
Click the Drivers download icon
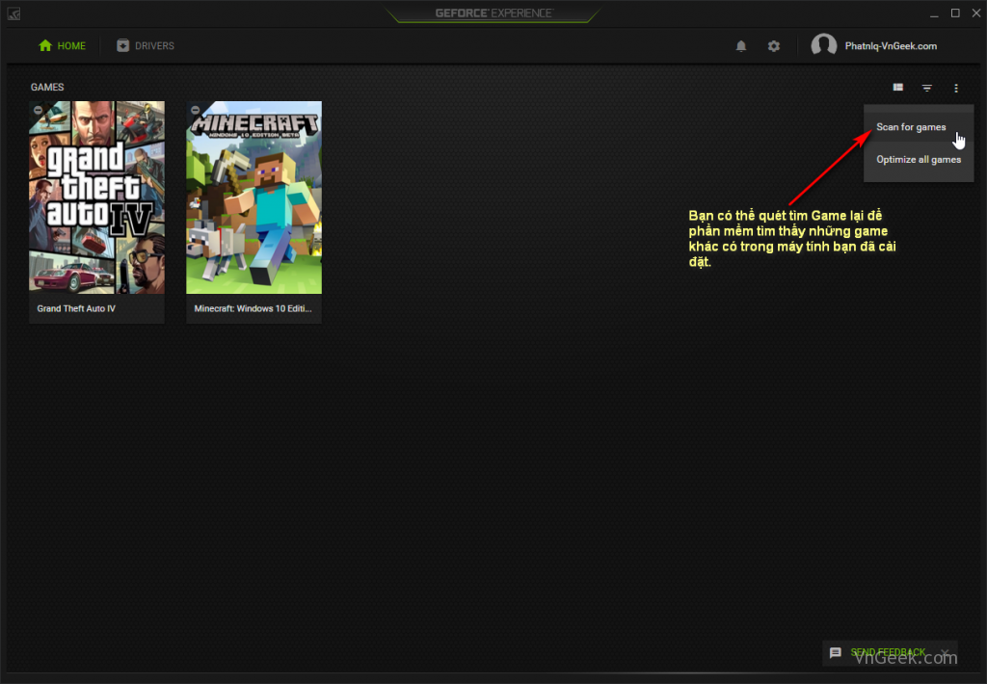(x=122, y=45)
